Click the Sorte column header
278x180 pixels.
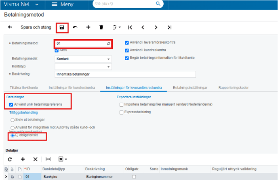[152, 169]
